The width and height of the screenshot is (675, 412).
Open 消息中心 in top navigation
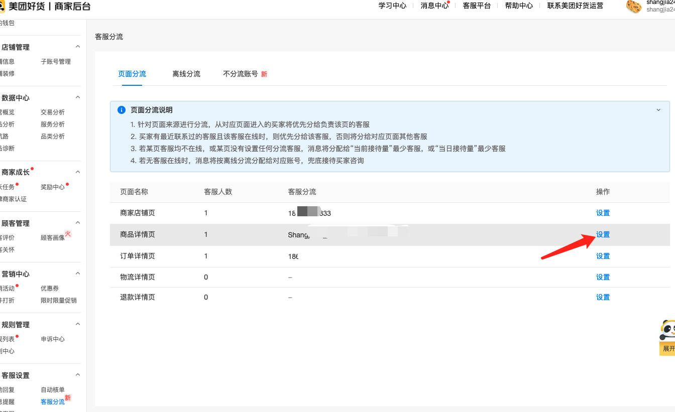pyautogui.click(x=434, y=6)
